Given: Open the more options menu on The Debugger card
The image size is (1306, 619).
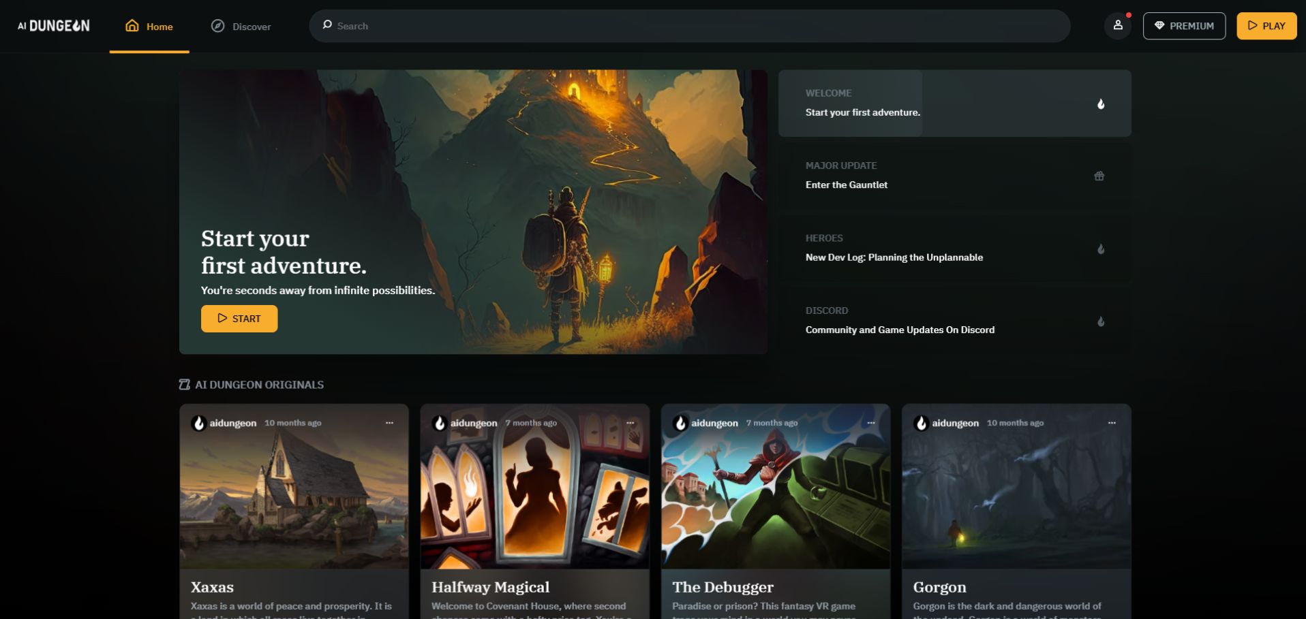Looking at the screenshot, I should tap(871, 423).
